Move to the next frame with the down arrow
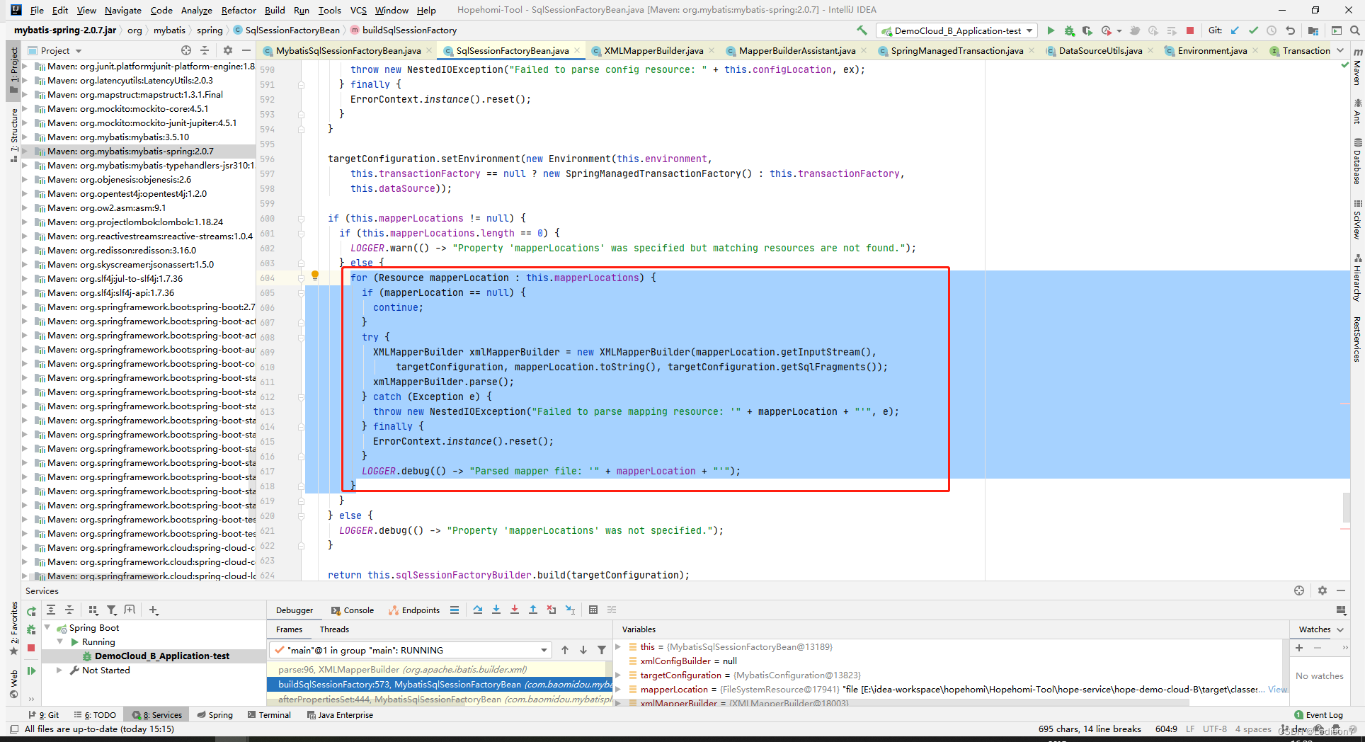1365x742 pixels. click(583, 650)
